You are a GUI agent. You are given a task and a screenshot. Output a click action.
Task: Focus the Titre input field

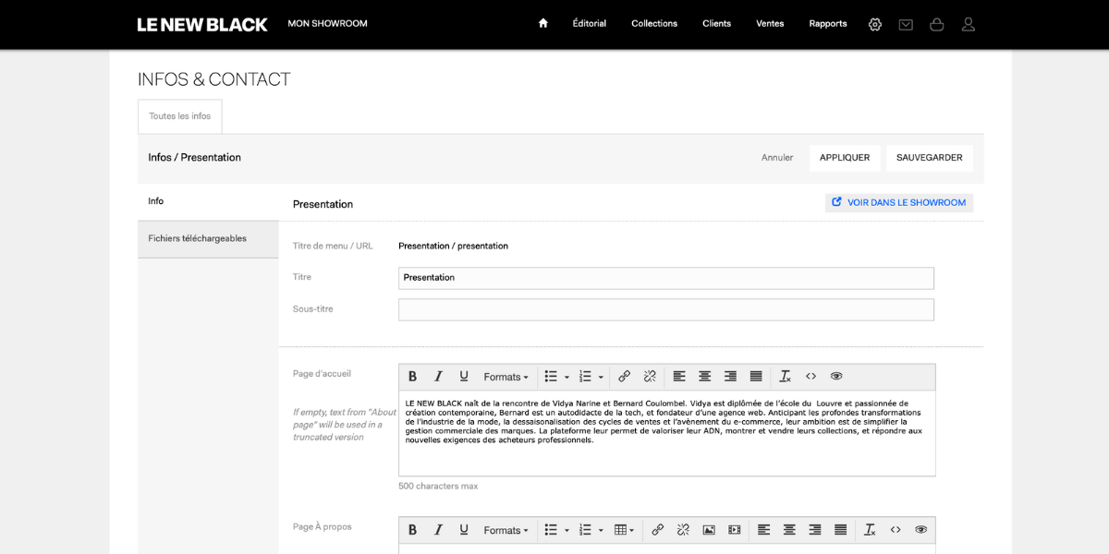tap(666, 278)
